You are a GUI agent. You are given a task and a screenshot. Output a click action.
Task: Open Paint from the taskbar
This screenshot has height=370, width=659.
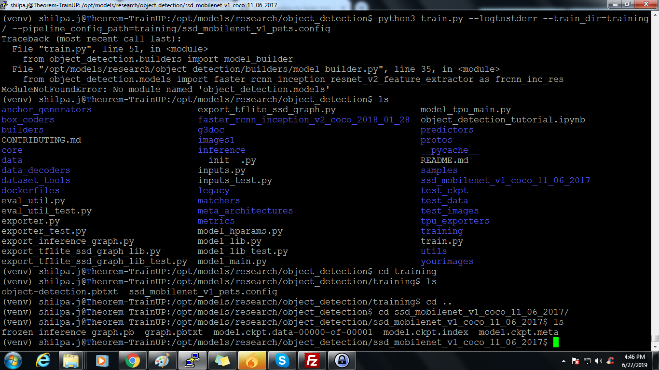pyautogui.click(x=162, y=360)
